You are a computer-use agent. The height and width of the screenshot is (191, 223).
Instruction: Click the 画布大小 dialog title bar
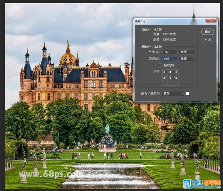click(167, 21)
